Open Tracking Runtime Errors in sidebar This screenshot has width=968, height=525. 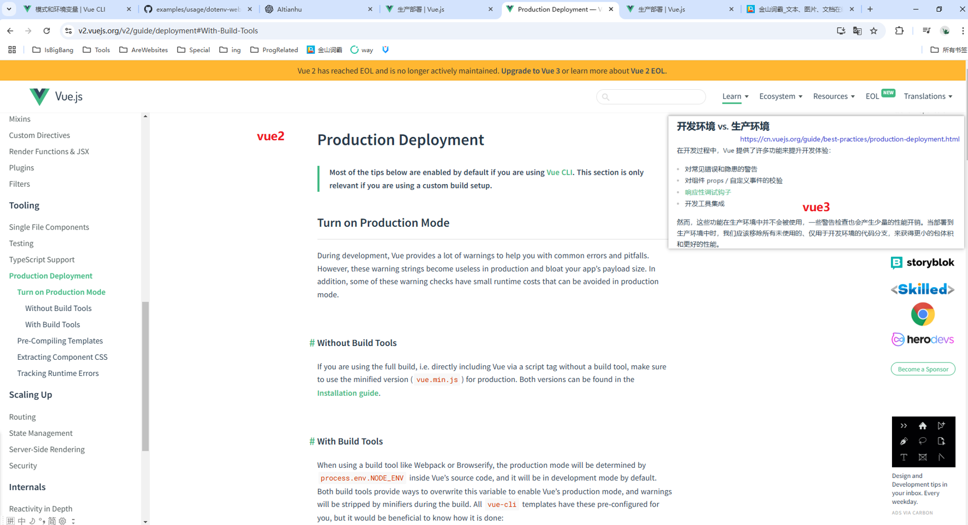pyautogui.click(x=58, y=373)
